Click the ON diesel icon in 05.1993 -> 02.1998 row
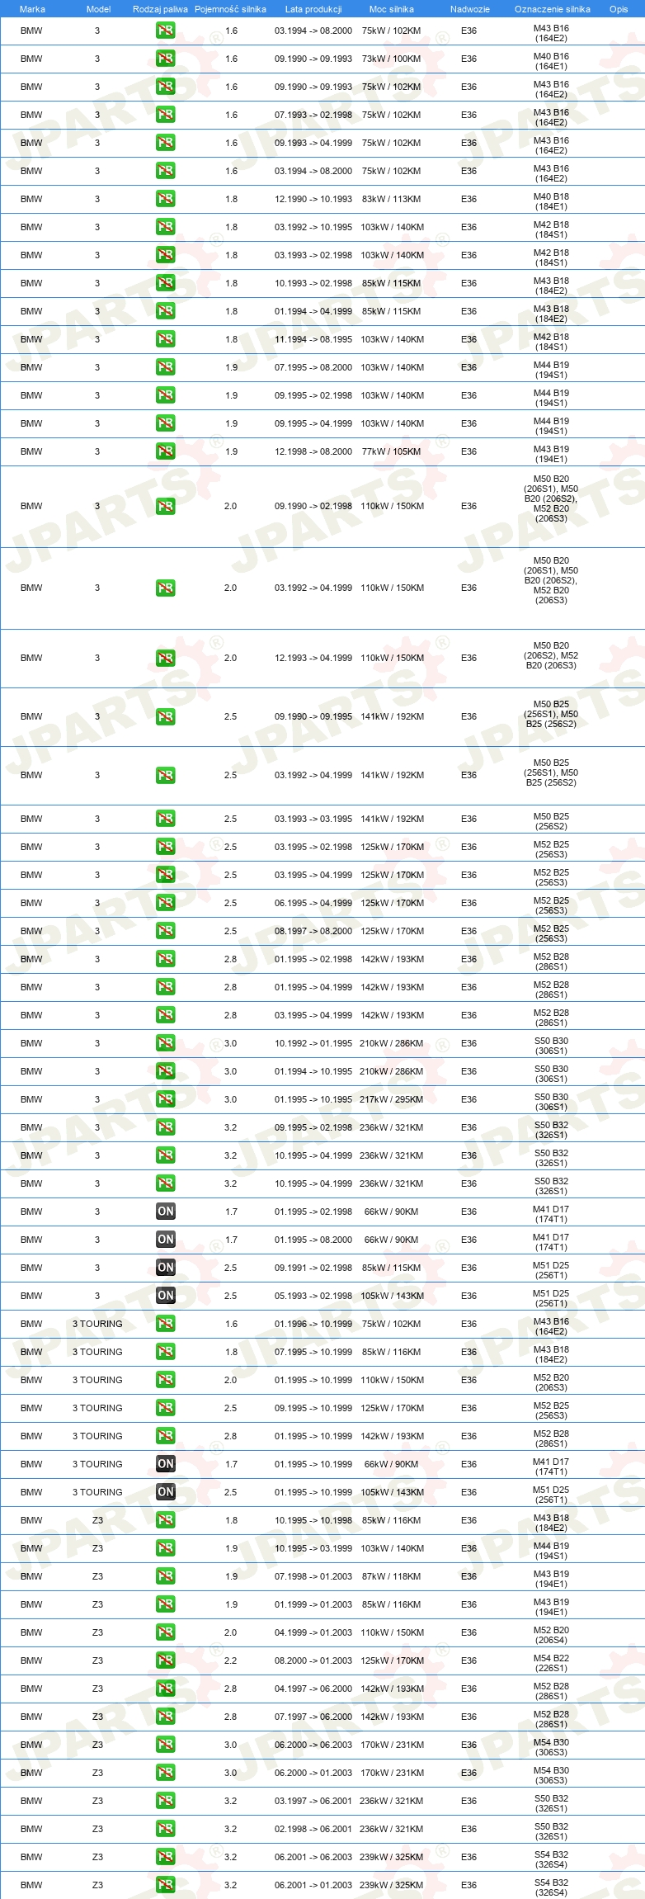 (x=165, y=1296)
